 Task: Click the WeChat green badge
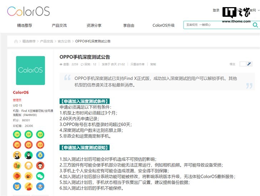[x=40, y=176]
